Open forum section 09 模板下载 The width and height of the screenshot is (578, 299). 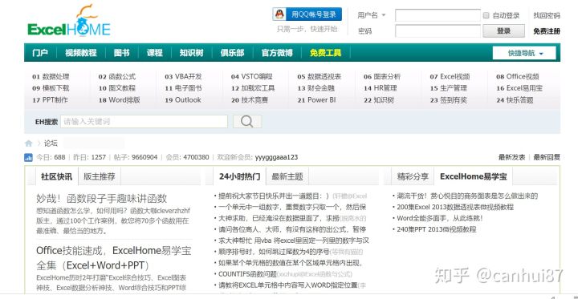coord(51,88)
